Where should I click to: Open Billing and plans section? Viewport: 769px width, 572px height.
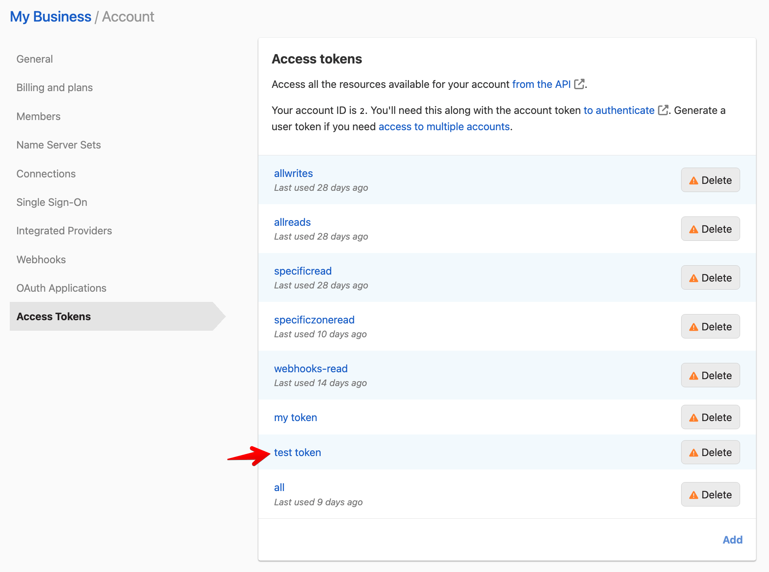(55, 87)
